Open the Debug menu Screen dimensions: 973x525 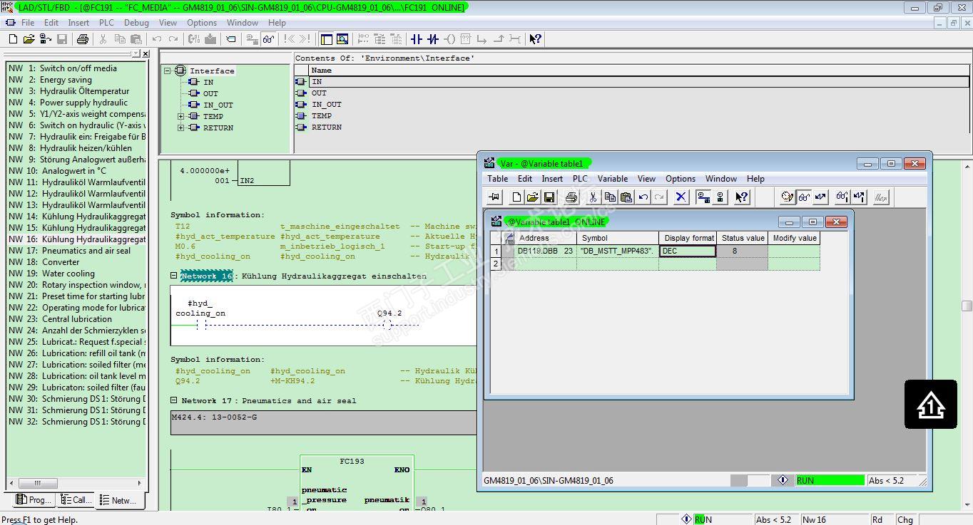136,23
